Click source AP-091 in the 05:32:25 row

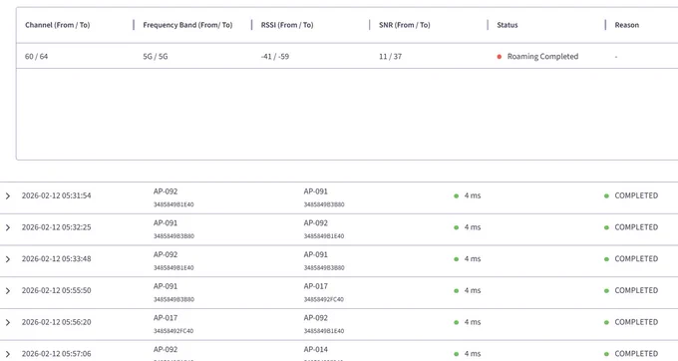(166, 222)
